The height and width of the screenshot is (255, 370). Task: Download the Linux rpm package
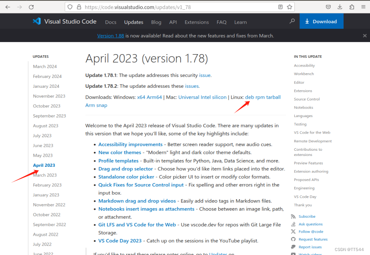click(x=260, y=97)
